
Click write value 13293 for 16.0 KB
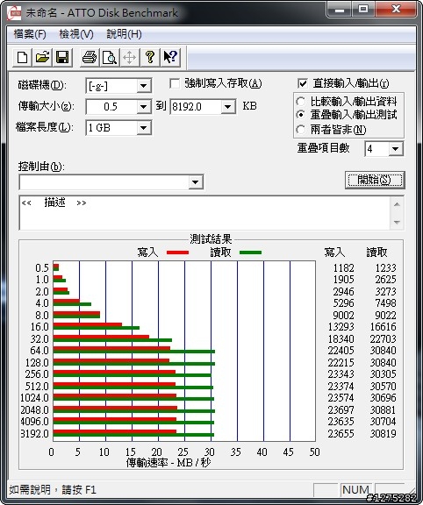(x=341, y=327)
